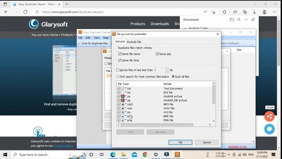The width and height of the screenshot is (282, 159).
Task: Add page to favorites star icon
Action: 213,12
